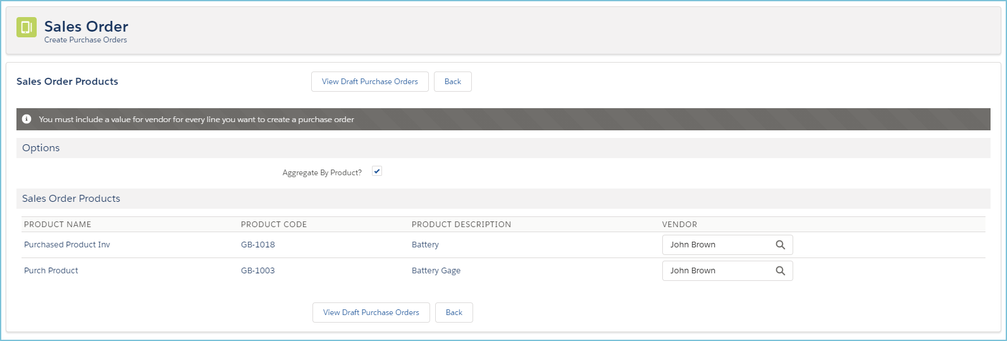1007x341 pixels.
Task: Focus the vendor field for GB-1018 row
Action: 715,245
